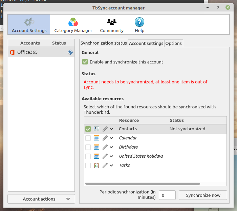Click the periodic synchronization minutes field
This screenshot has height=211, width=237.
click(167, 195)
